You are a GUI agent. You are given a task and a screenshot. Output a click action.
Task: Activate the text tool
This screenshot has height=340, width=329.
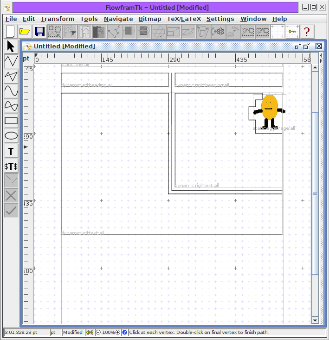[x=11, y=151]
